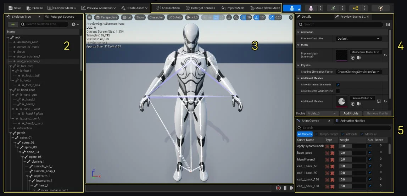Screen dimensions: 407x196
Task: Click the Import Mesh toolbar icon
Action: pos(232,8)
